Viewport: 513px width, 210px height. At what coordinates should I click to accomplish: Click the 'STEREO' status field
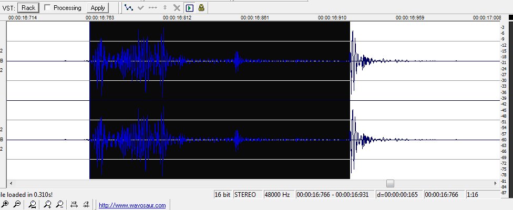[x=248, y=195]
